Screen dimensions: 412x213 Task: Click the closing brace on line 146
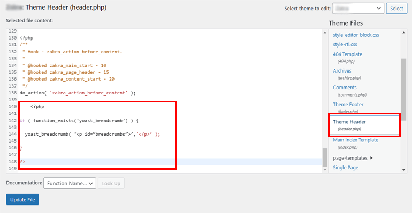pyautogui.click(x=21, y=148)
